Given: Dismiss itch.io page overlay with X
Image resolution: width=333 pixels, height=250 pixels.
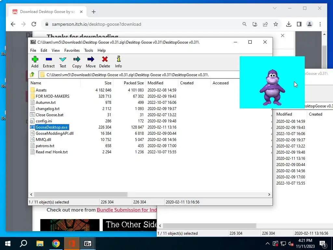Looking at the screenshot, I should click(283, 35).
